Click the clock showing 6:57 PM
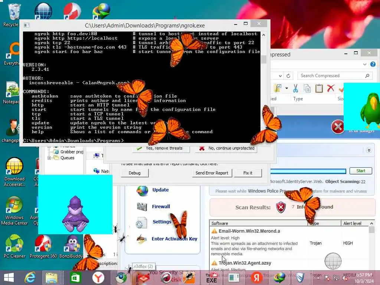 (364, 275)
